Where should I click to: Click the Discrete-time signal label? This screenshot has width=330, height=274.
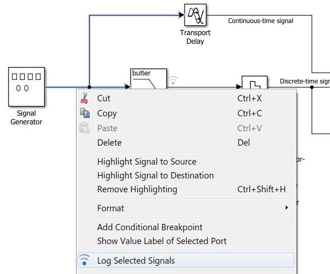(x=305, y=81)
